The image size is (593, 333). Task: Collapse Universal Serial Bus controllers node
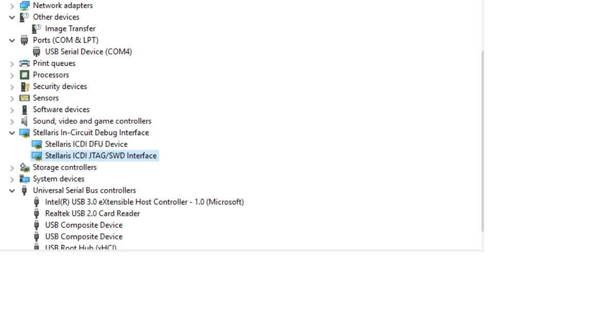(12, 191)
